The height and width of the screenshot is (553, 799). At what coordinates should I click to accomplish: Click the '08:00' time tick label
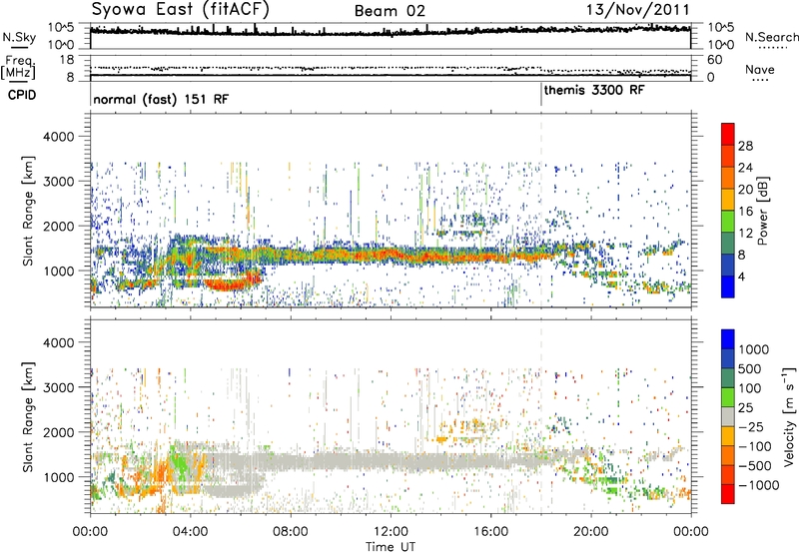click(x=290, y=532)
